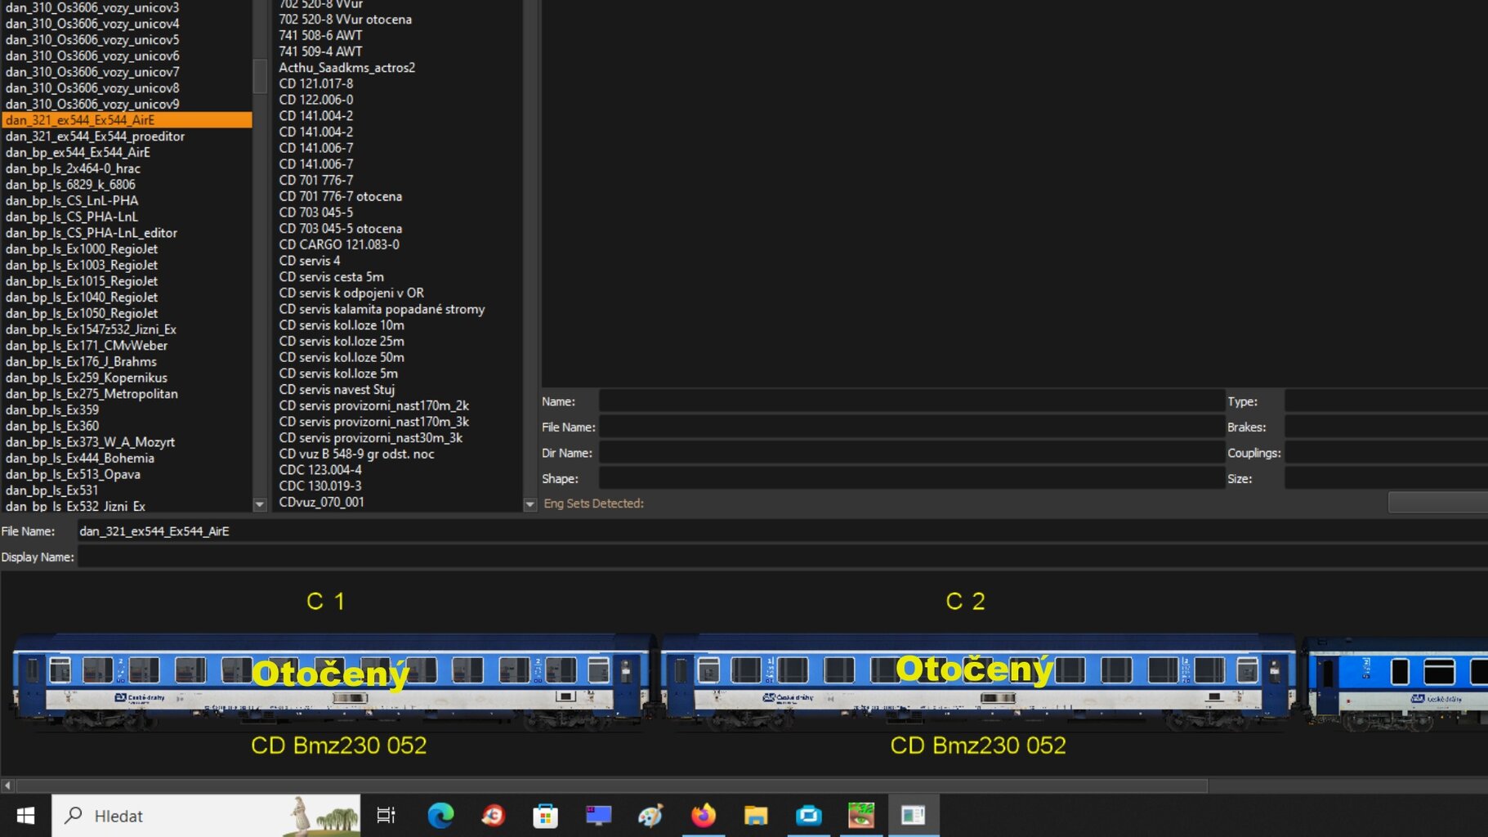Click the Hledat search box on taskbar

206,815
